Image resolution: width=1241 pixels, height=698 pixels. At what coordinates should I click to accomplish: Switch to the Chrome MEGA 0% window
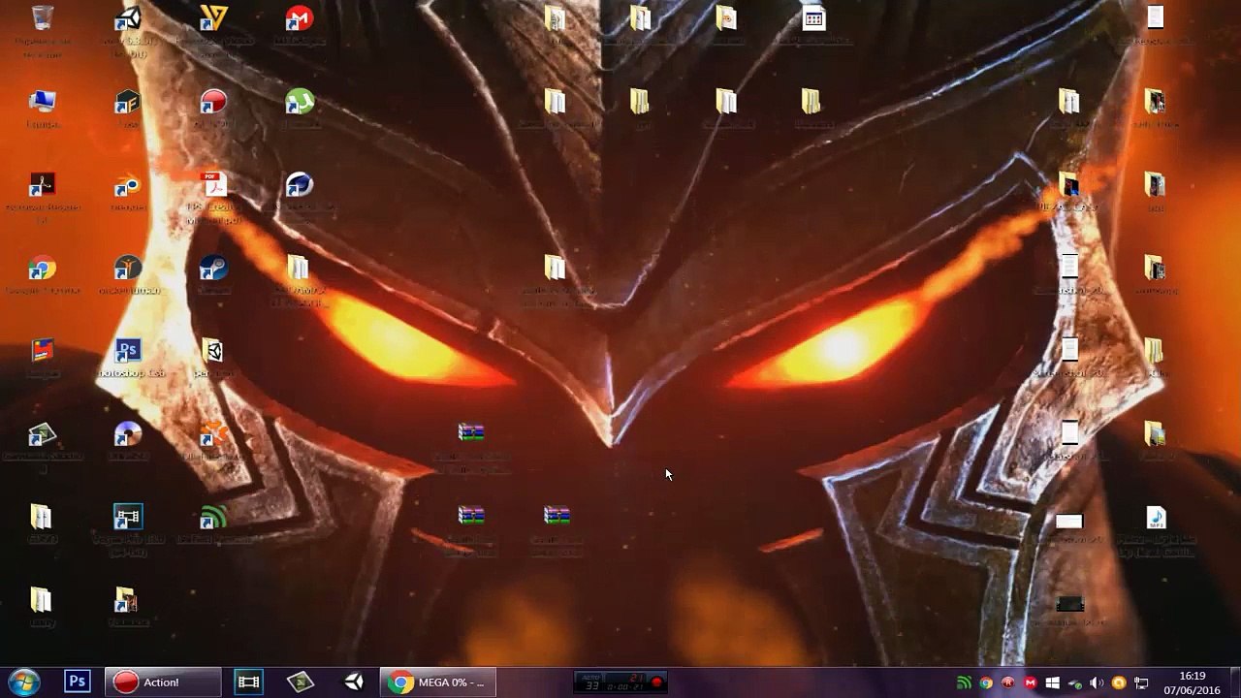(x=437, y=682)
